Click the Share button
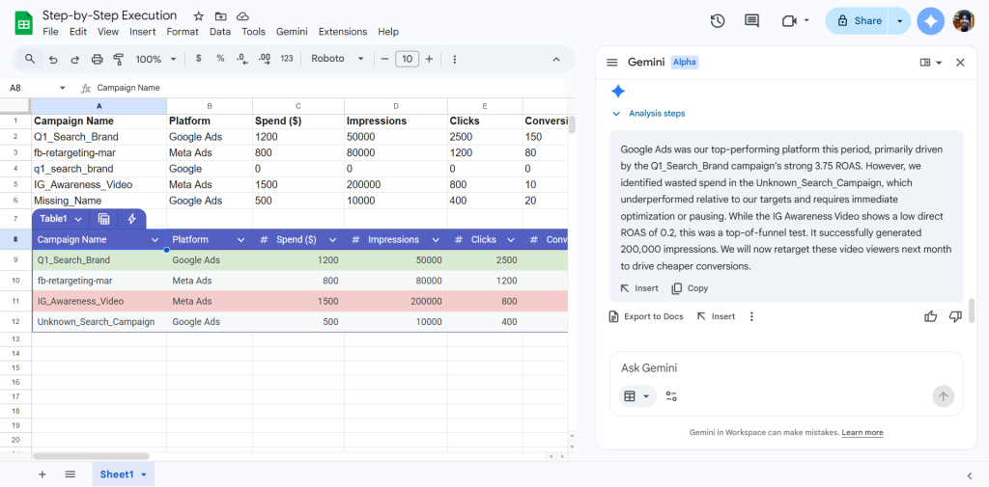This screenshot has height=487, width=989. click(860, 21)
